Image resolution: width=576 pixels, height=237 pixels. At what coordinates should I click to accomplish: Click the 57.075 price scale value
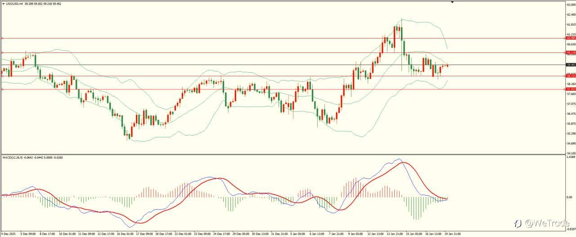tap(571, 104)
